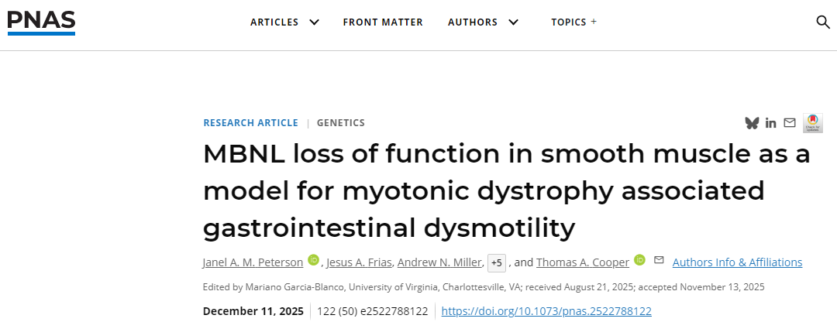Open Thomas Cooper's ORCID icon
The width and height of the screenshot is (837, 322).
click(x=640, y=261)
